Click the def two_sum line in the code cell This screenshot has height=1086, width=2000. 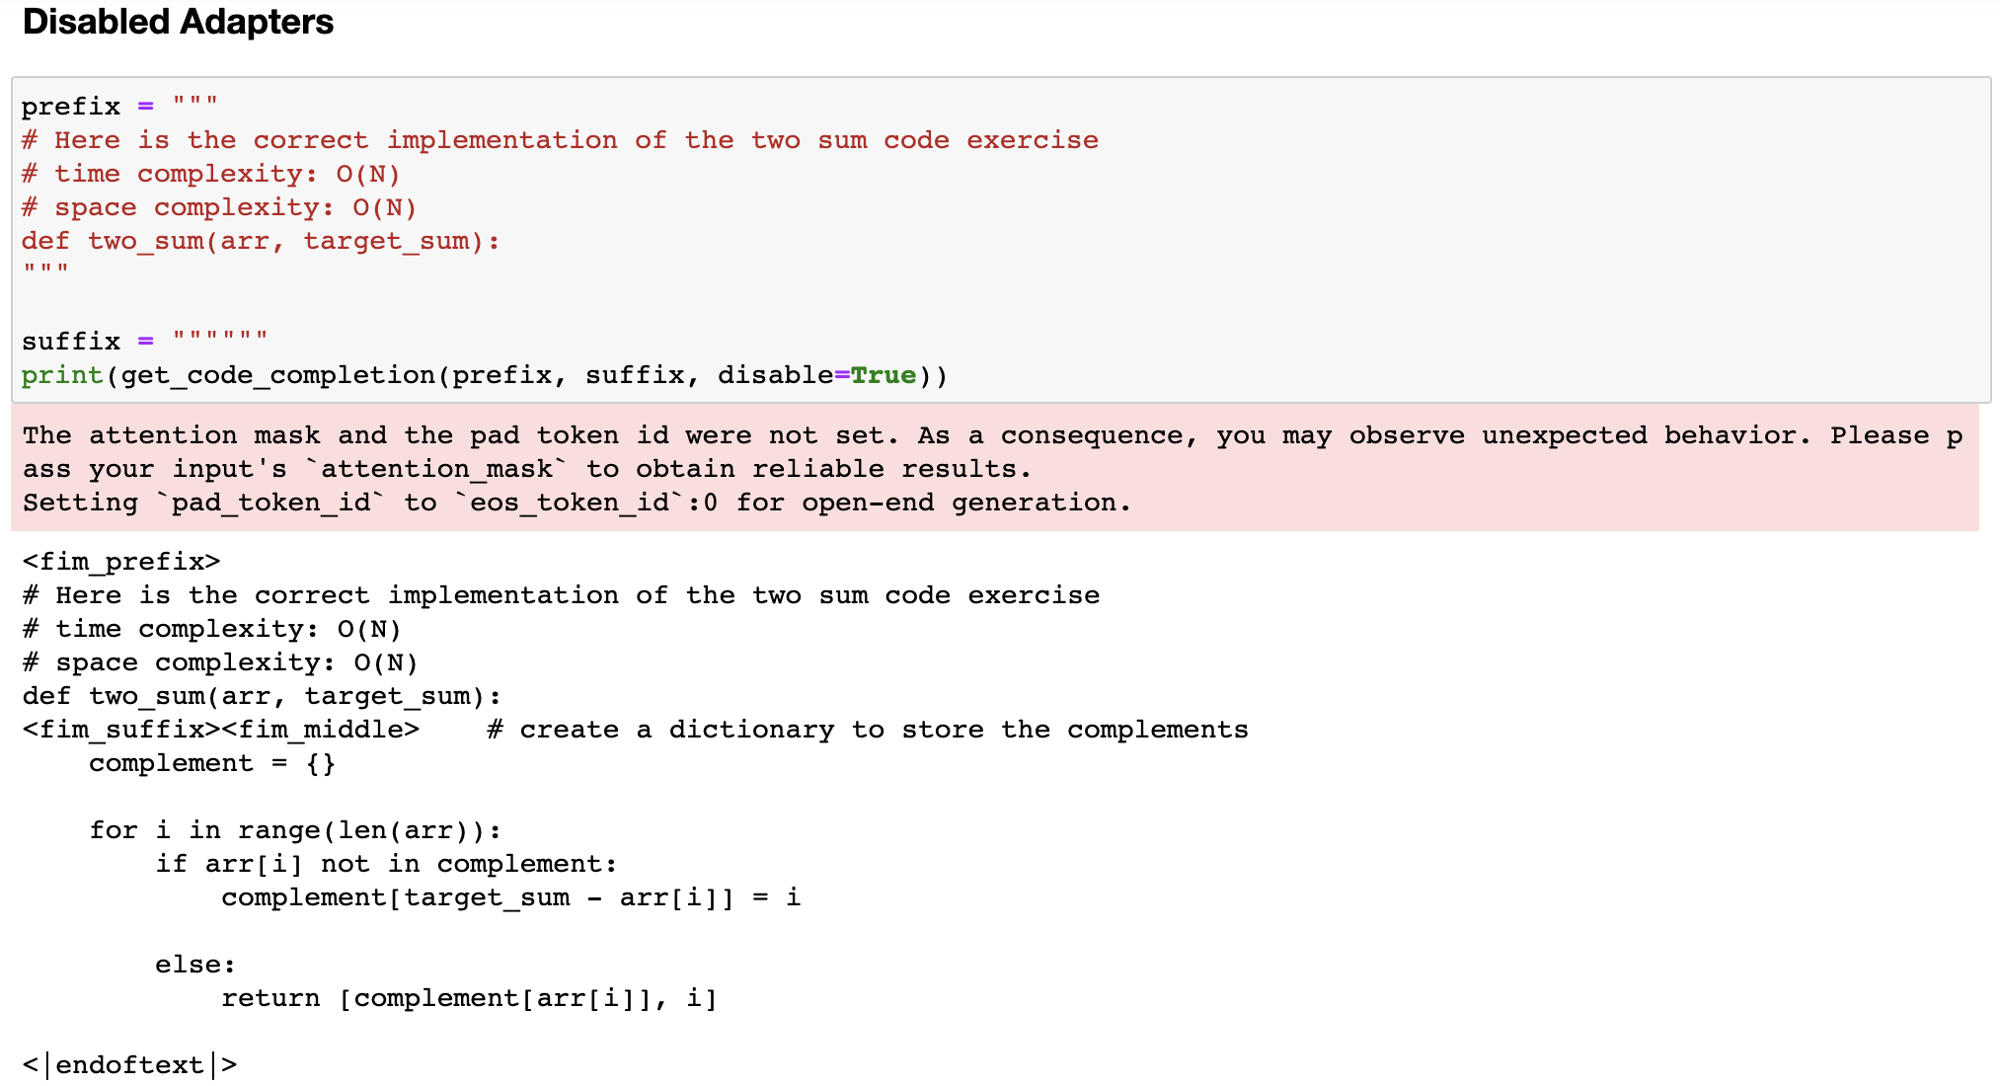pos(261,241)
